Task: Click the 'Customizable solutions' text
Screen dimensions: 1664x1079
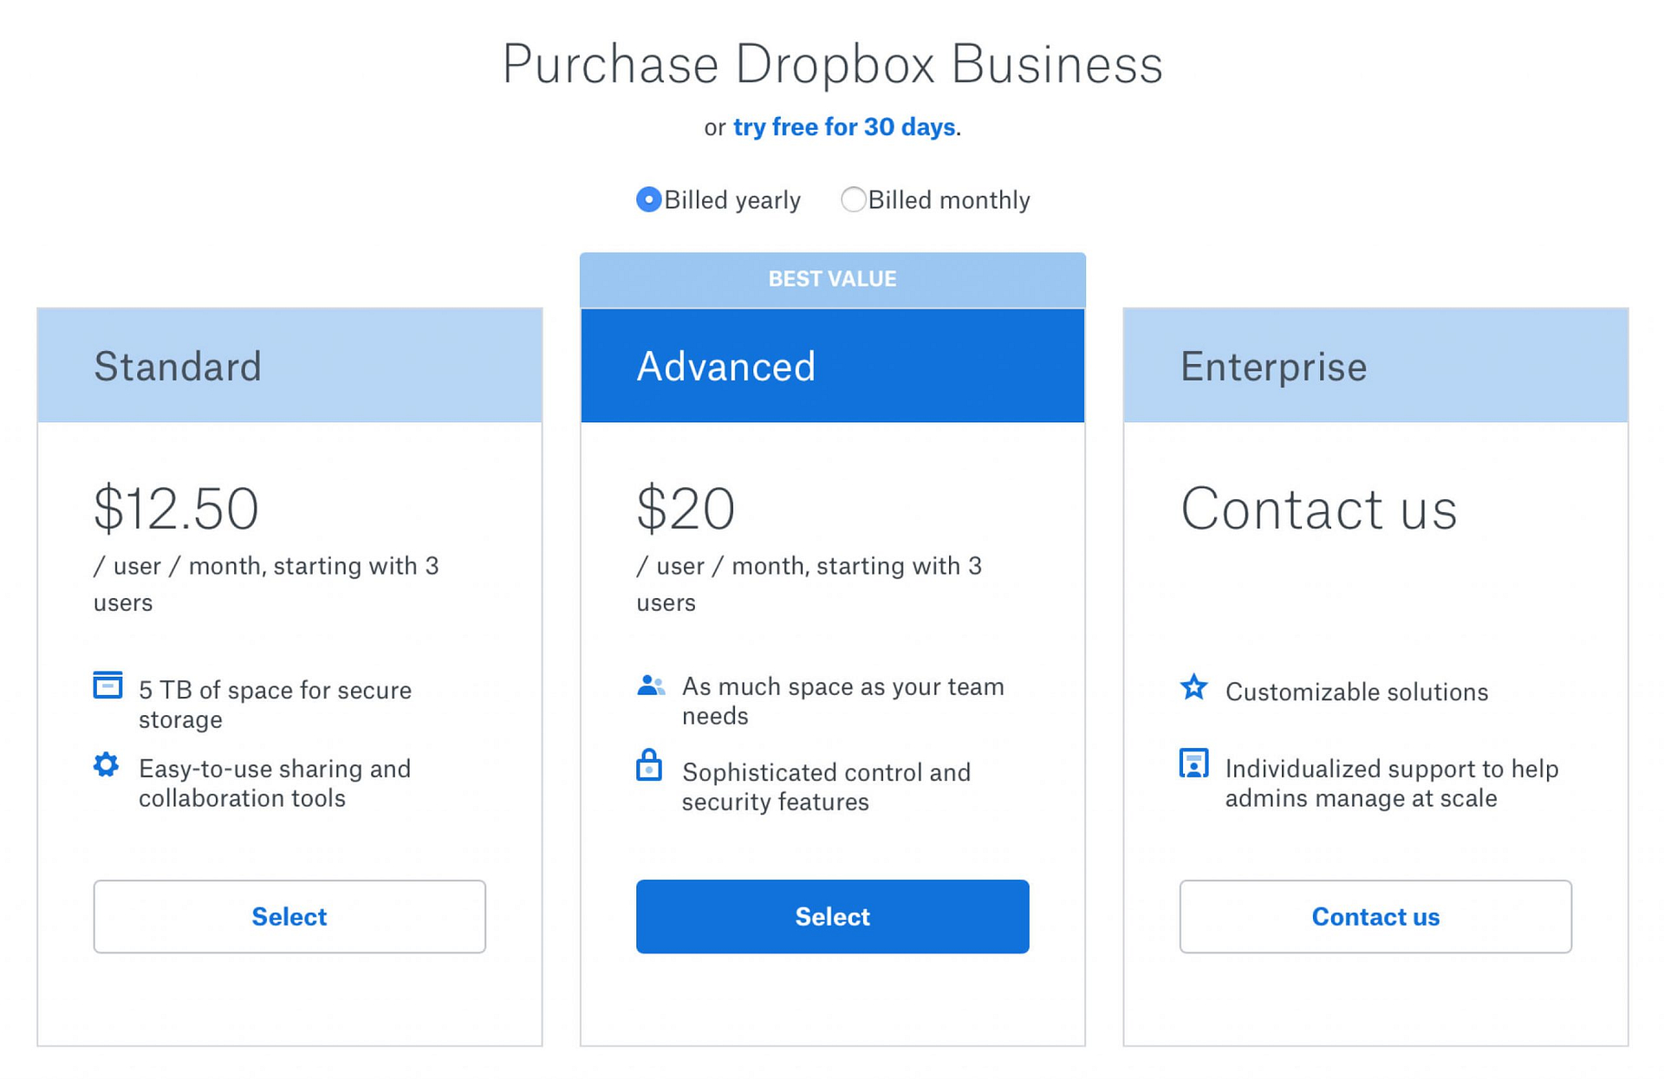Action: click(x=1356, y=692)
